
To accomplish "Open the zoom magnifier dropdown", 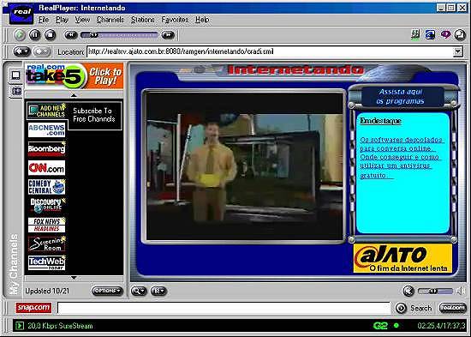I will pyautogui.click(x=139, y=291).
